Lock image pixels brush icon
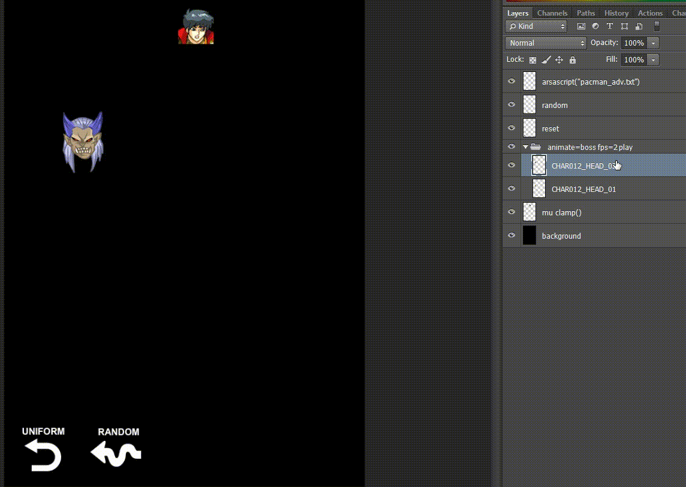Viewport: 686px width, 487px height. click(546, 60)
